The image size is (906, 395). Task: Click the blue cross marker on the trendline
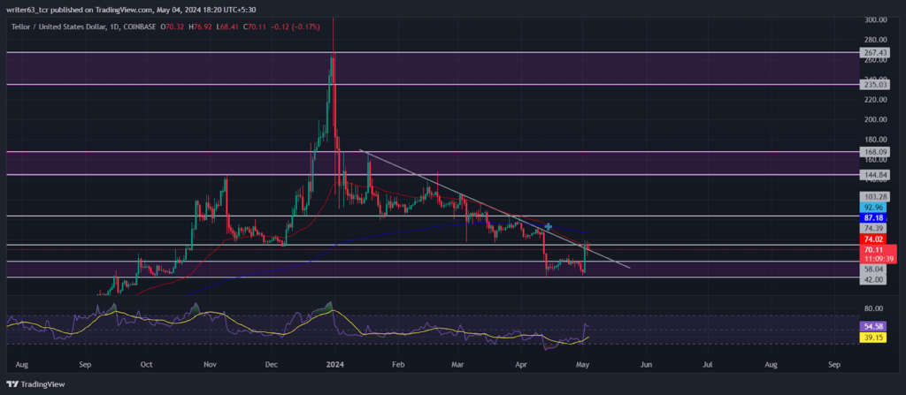[549, 226]
